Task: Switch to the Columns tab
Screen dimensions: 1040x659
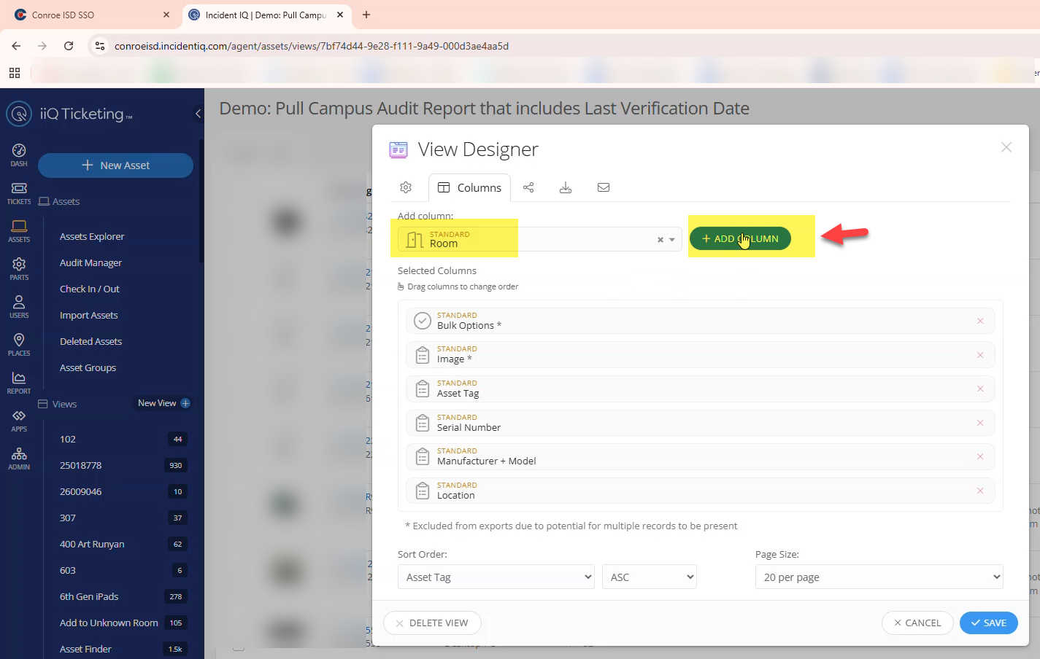Action: (469, 187)
